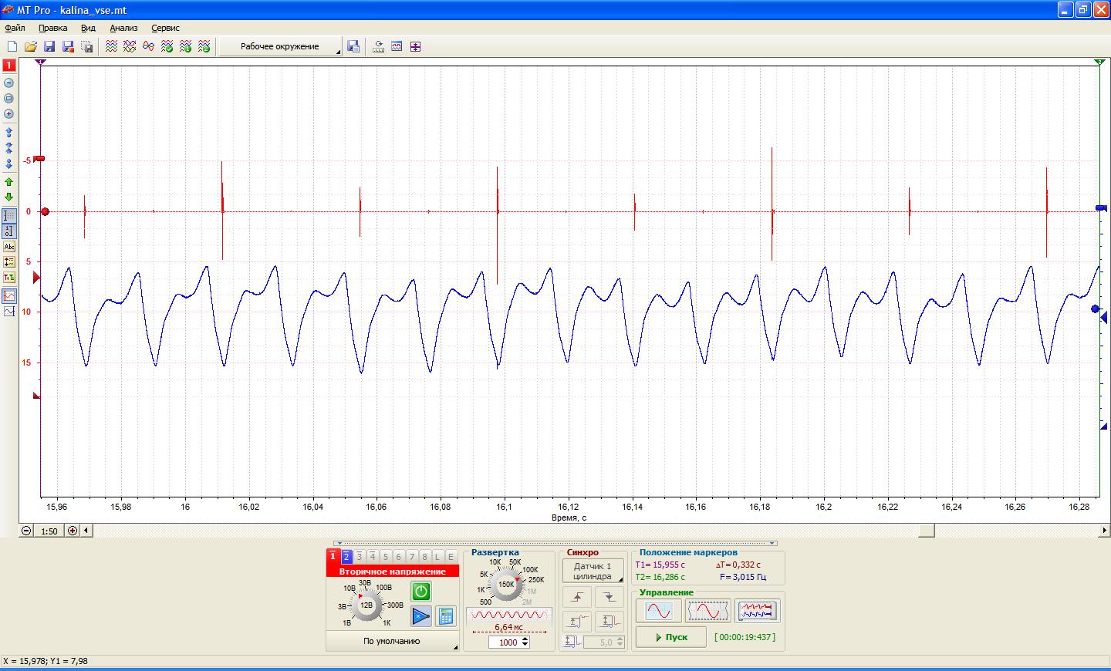Zoom out vertically with the minus circle
The image size is (1111, 671).
[9, 83]
